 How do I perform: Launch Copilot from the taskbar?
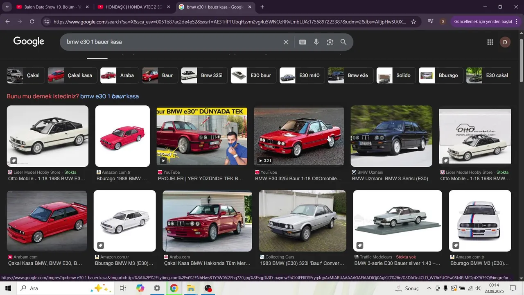[140, 288]
